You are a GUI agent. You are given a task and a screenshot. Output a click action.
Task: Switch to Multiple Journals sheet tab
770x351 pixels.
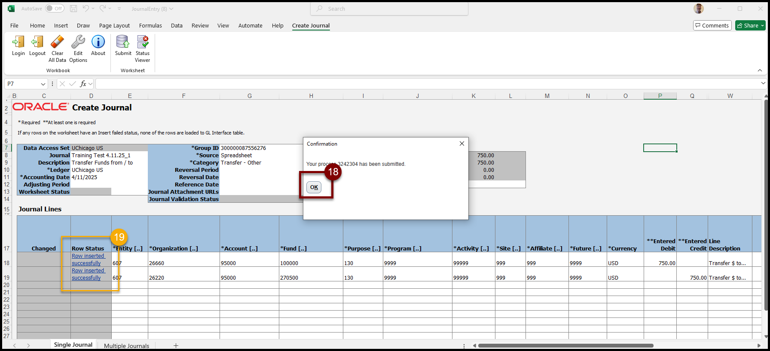(126, 345)
